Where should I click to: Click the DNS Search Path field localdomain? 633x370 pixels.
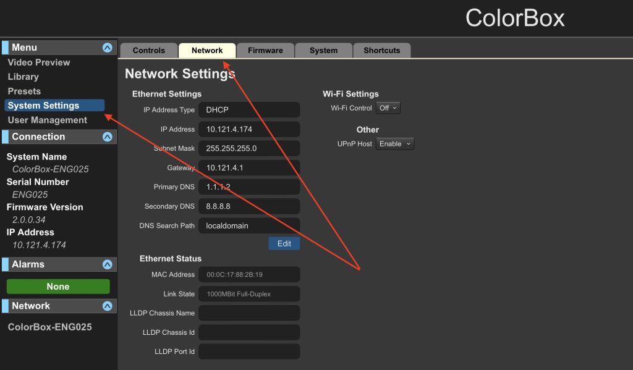click(249, 225)
